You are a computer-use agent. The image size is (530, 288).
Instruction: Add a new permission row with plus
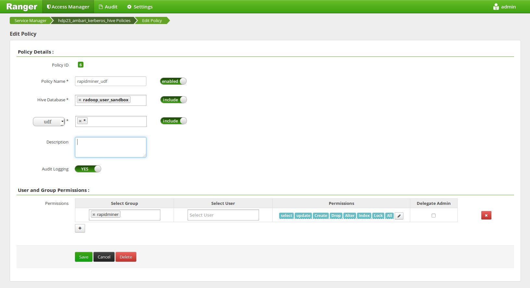[x=80, y=228]
